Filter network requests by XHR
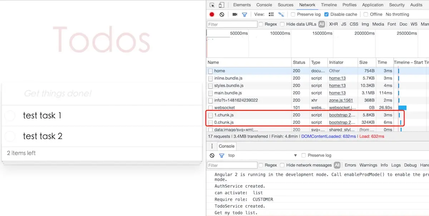429x216 pixels. tap(334, 24)
